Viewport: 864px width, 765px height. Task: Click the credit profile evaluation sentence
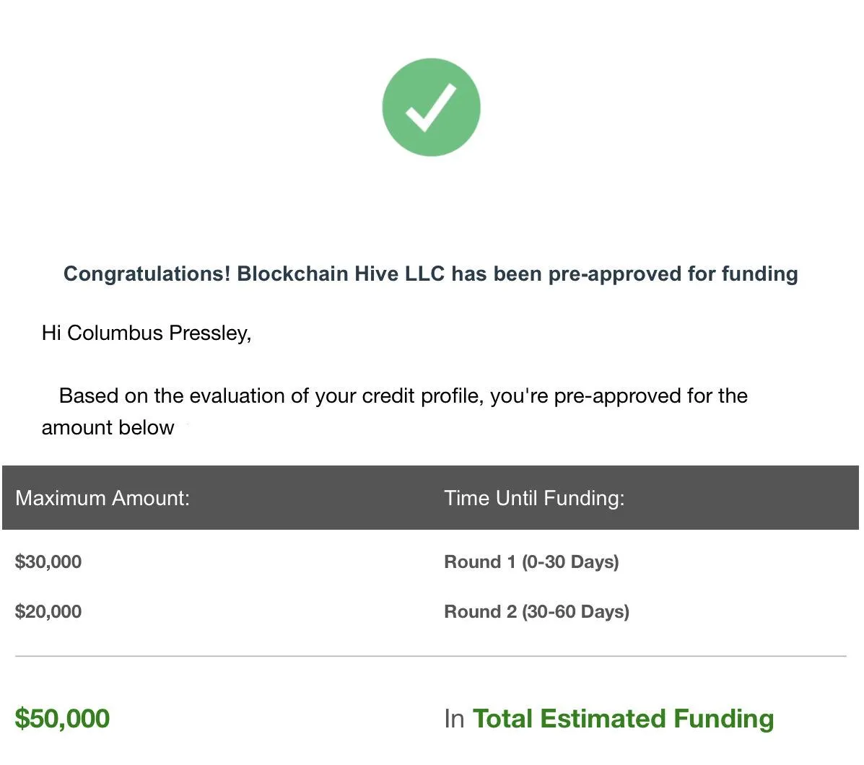coord(395,411)
